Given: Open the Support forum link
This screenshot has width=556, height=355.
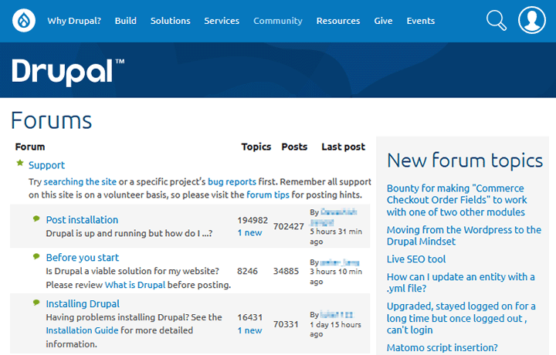Looking at the screenshot, I should coord(46,165).
